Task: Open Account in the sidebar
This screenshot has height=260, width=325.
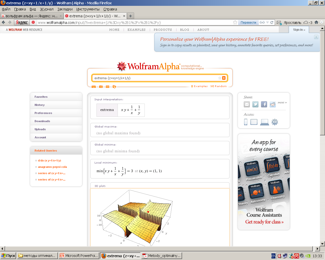Action: coord(56,137)
